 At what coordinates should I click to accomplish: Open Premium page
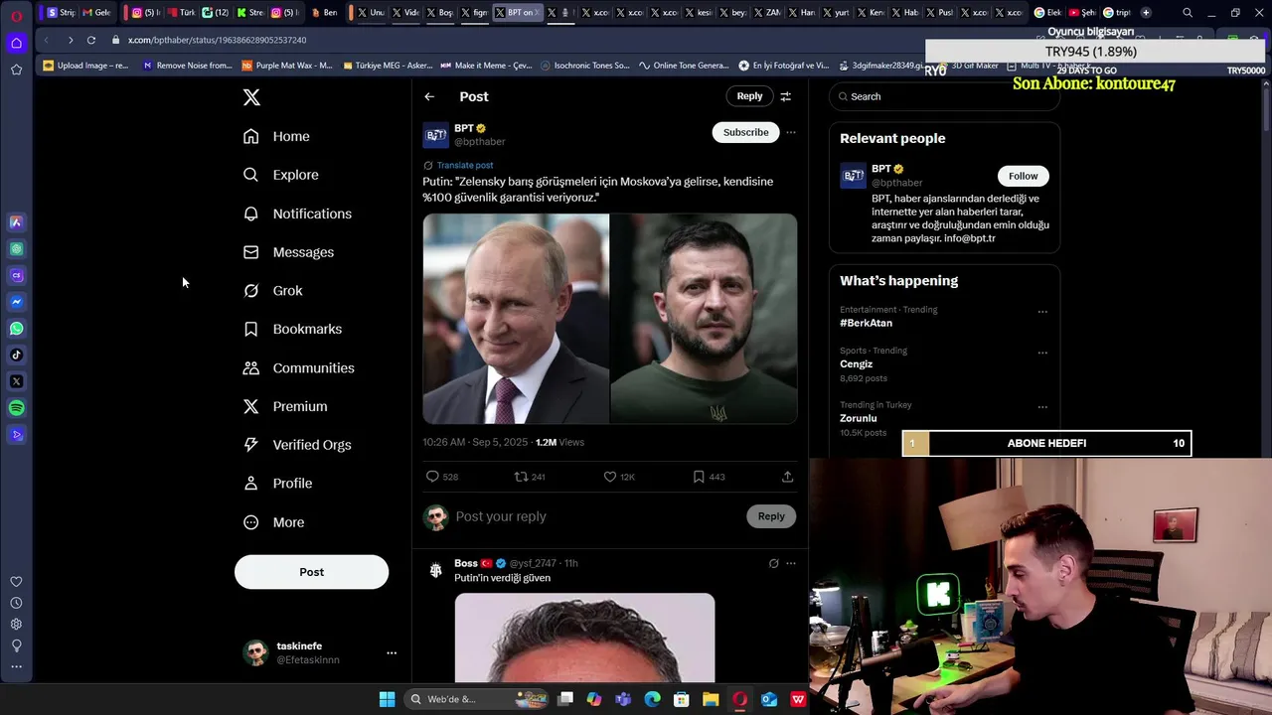[286, 406]
